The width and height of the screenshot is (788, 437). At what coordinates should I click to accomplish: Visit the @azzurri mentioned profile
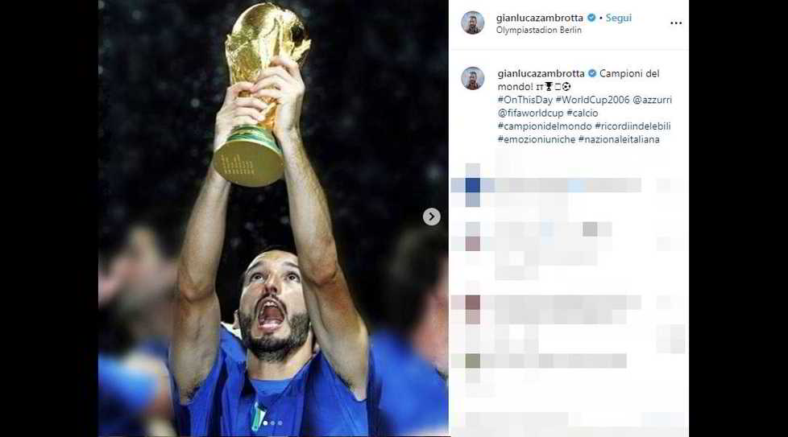click(x=653, y=100)
